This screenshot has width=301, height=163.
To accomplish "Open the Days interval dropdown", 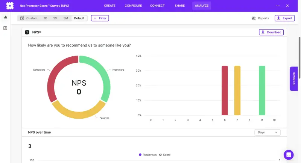I will 267,132.
